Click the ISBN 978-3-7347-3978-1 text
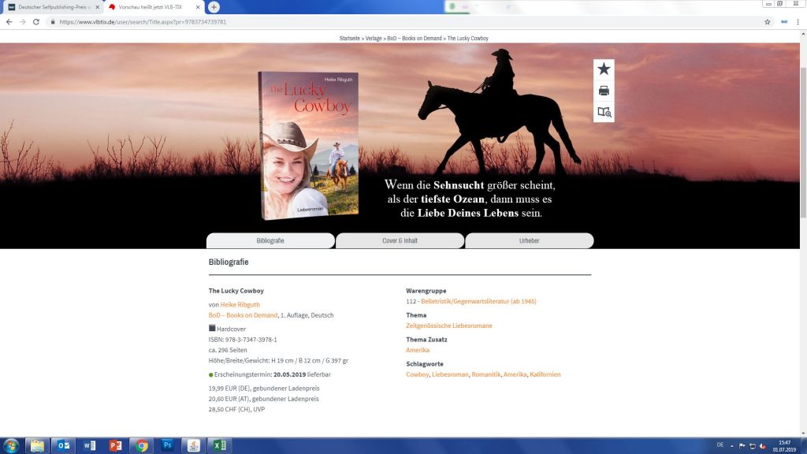Image resolution: width=807 pixels, height=454 pixels. pos(243,340)
